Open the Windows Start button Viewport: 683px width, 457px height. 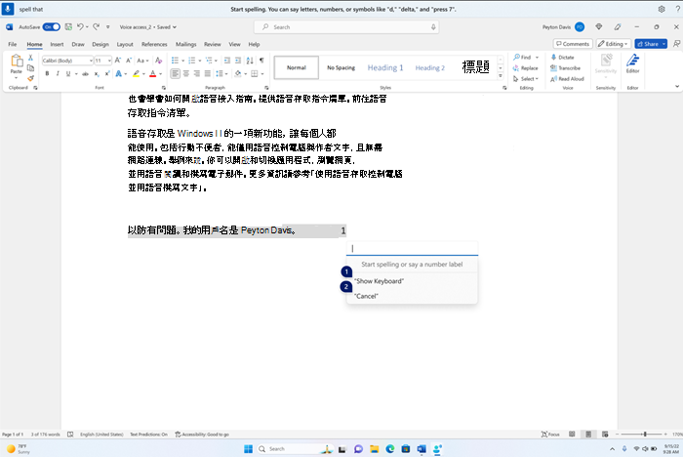[248, 449]
